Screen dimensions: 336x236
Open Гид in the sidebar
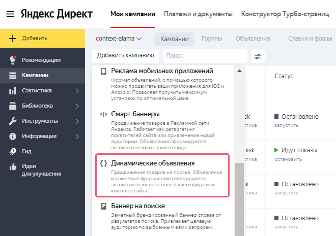pyautogui.click(x=42, y=151)
